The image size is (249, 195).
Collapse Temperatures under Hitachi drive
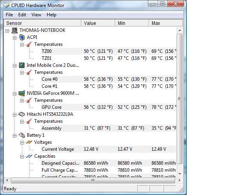pos(22,122)
